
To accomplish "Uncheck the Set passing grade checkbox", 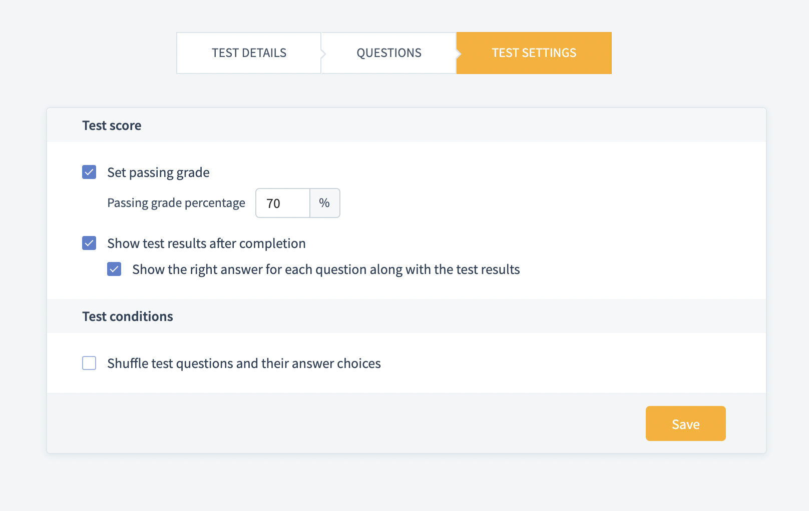I will pyautogui.click(x=89, y=172).
